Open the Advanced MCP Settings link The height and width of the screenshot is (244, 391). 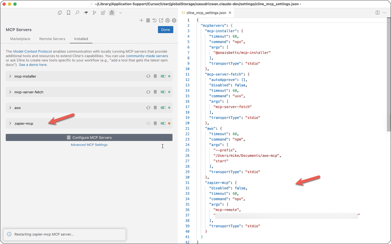(89, 145)
